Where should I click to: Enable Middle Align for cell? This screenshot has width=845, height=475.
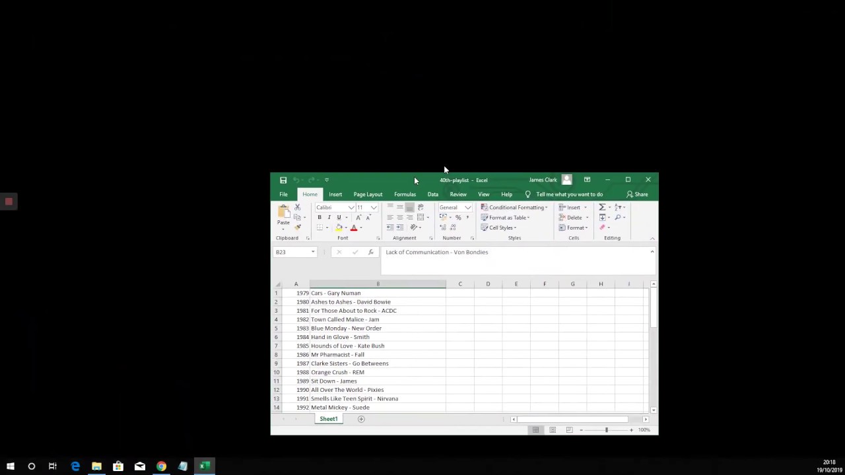coord(400,207)
